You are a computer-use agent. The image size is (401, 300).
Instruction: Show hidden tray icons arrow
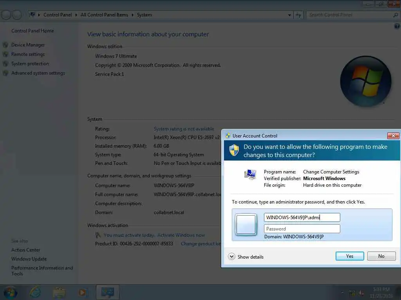[342, 293]
